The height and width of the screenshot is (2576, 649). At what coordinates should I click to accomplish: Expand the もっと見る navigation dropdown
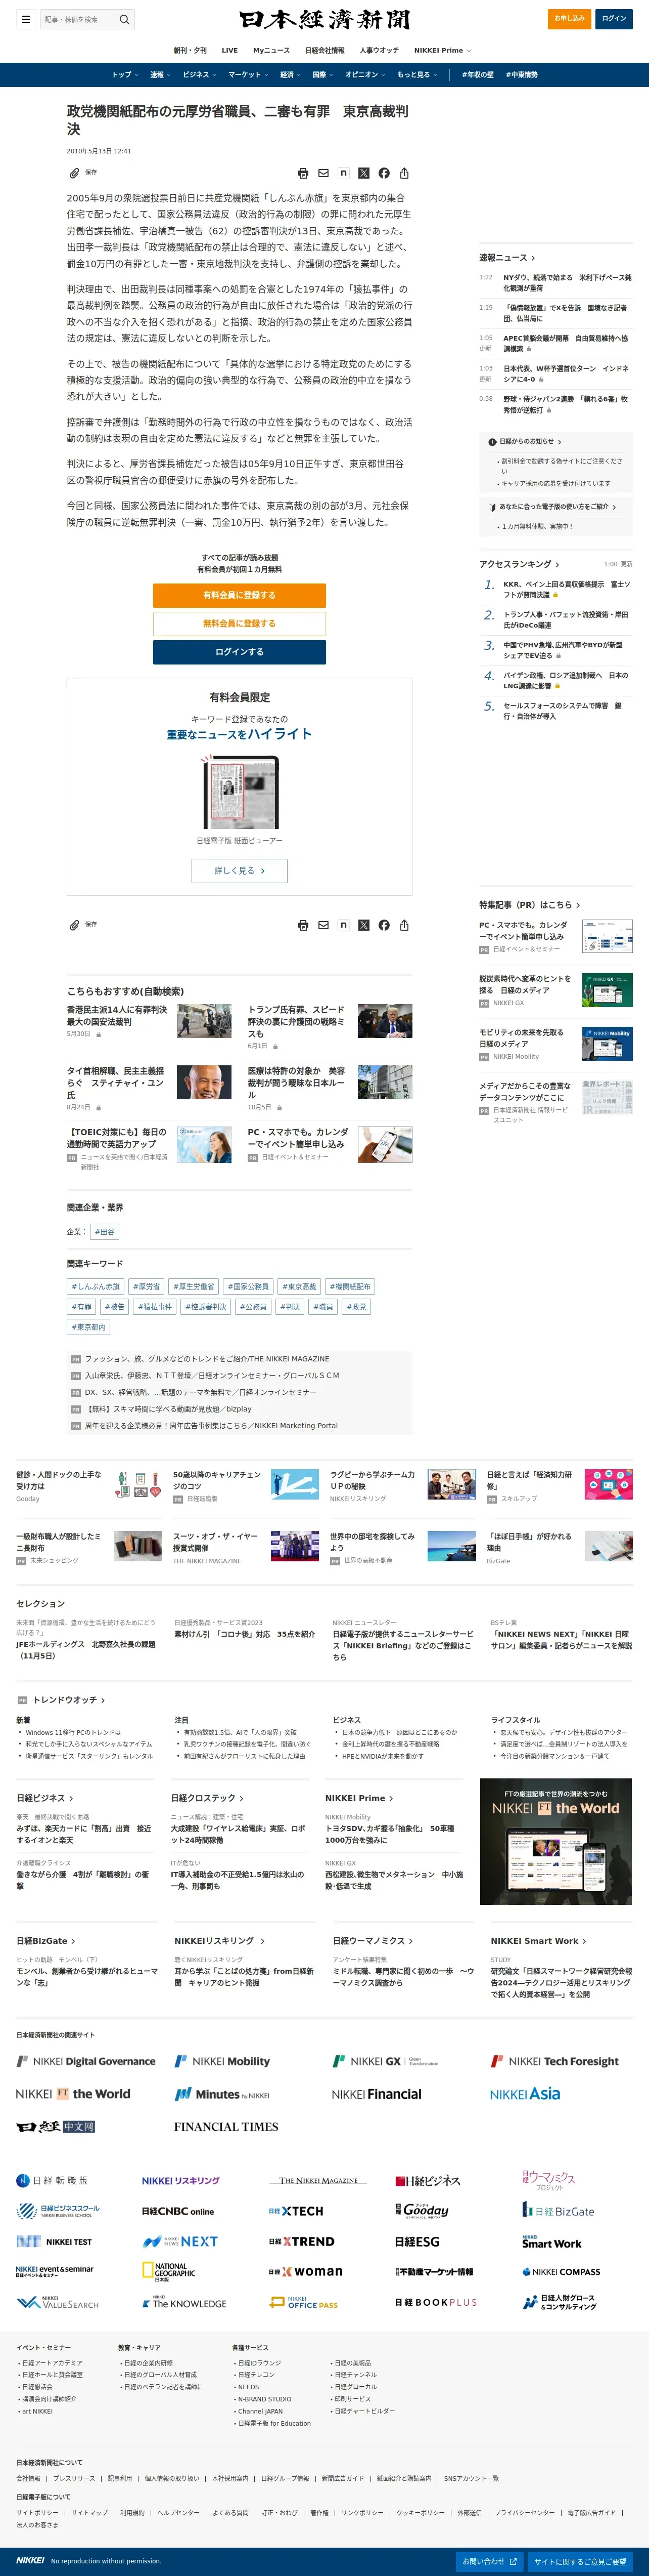pyautogui.click(x=416, y=75)
